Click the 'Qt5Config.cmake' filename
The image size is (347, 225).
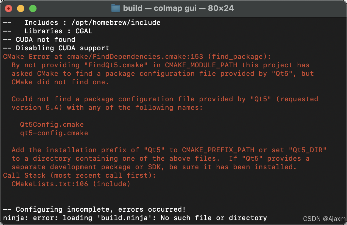(52, 125)
